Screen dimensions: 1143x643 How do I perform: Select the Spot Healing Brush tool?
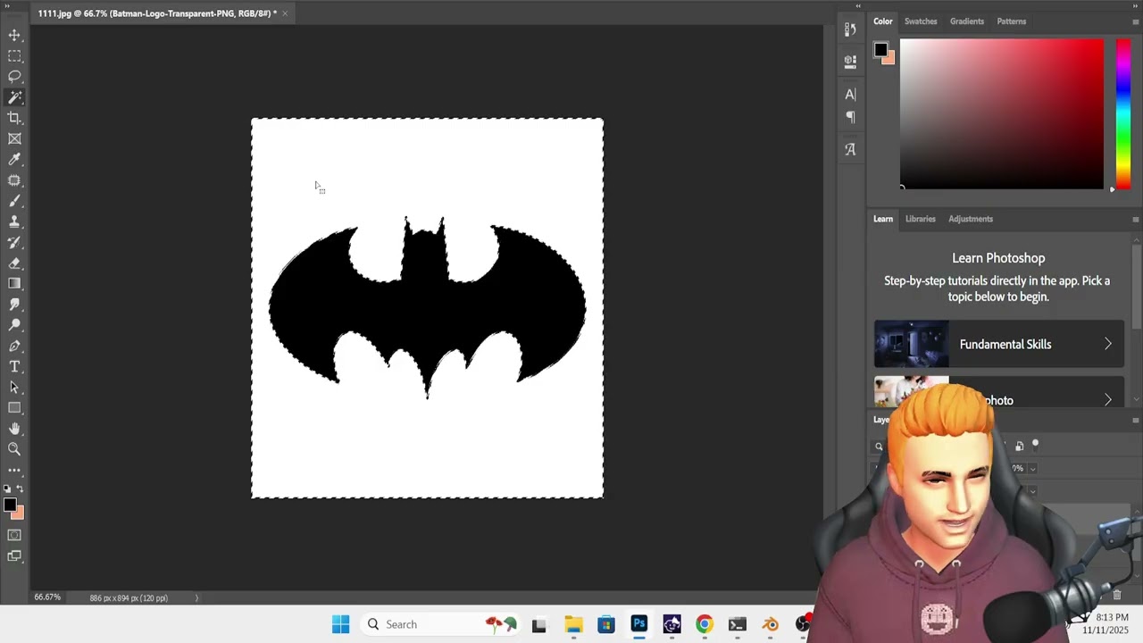point(14,180)
